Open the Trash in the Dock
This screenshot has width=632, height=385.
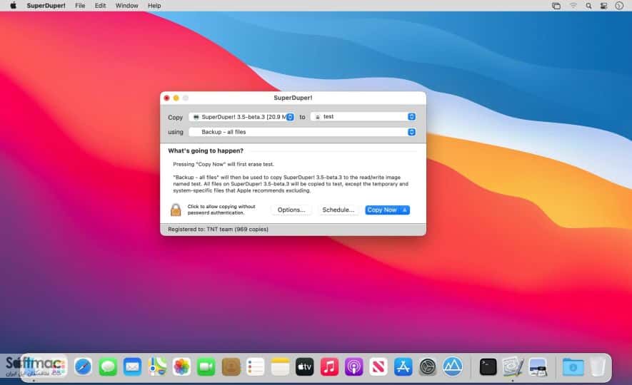598,367
